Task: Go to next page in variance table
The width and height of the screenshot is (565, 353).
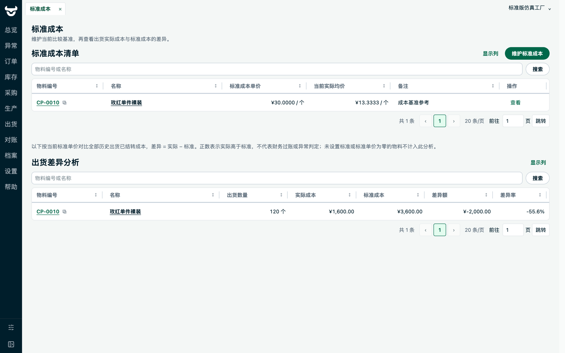Action: point(454,230)
